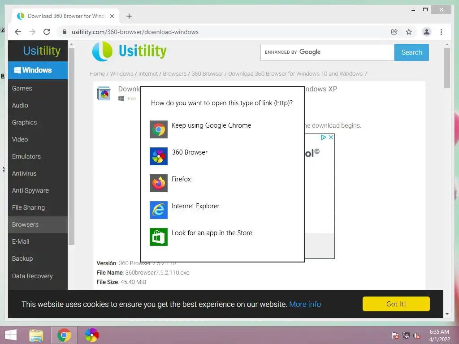This screenshot has width=459, height=344.
Task: Click the Internet Explorer icon in the dialog
Action: pos(158,210)
